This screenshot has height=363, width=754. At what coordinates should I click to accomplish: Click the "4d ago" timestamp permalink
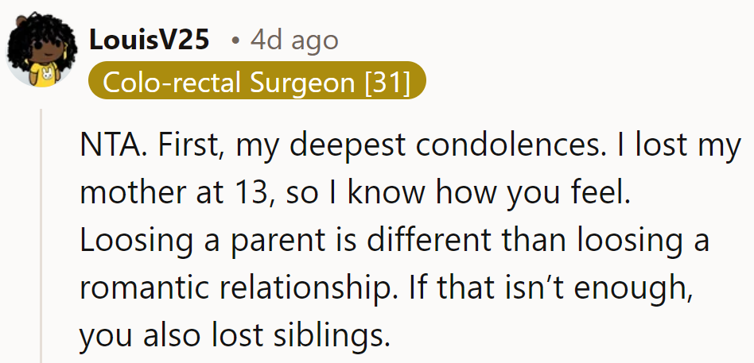pos(293,39)
